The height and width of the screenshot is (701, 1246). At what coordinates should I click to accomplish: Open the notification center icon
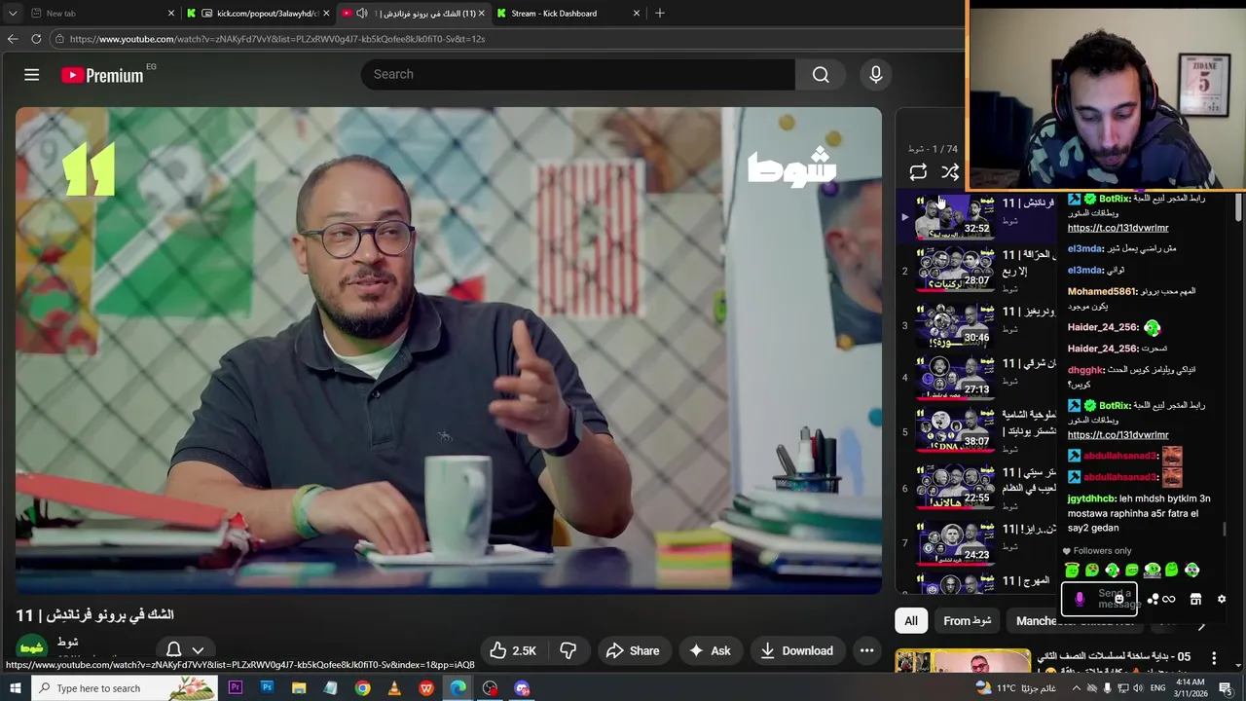pyautogui.click(x=1226, y=688)
